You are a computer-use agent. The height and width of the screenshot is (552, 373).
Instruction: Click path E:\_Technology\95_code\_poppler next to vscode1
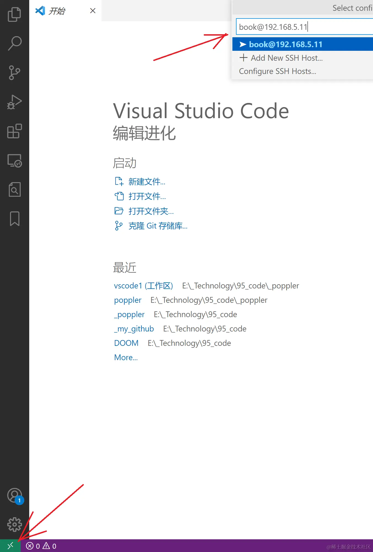coord(240,286)
